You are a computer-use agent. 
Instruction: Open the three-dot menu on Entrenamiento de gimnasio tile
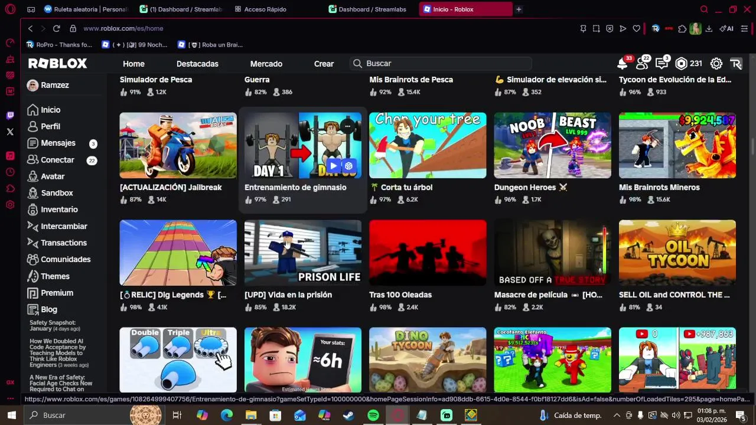point(348,126)
